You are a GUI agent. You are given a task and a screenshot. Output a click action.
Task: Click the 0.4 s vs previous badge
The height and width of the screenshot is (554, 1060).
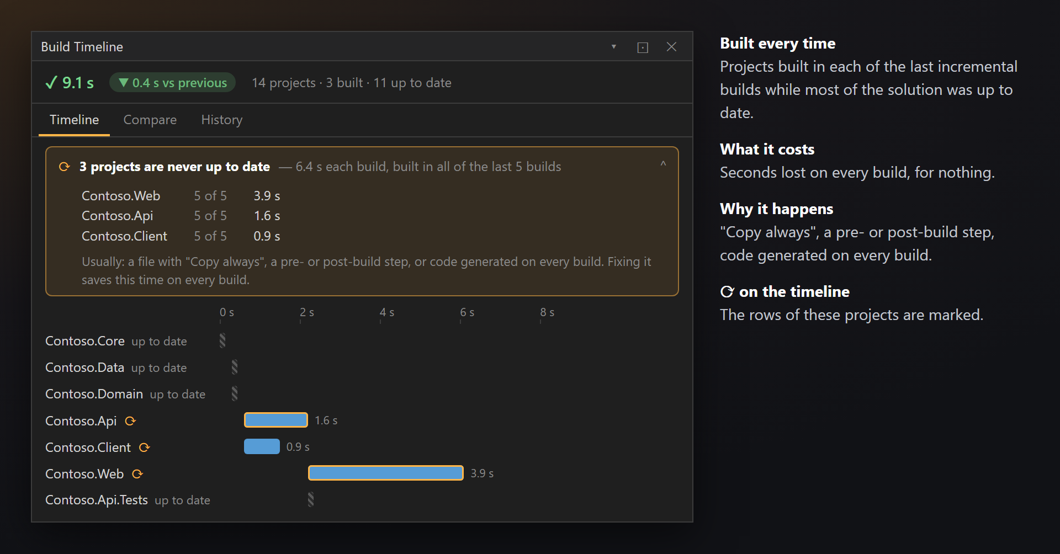[x=173, y=83]
